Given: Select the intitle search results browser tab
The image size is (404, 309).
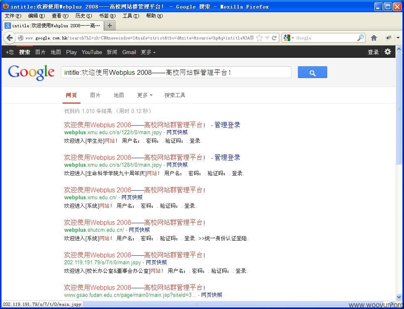Looking at the screenshot, I should coord(53,26).
